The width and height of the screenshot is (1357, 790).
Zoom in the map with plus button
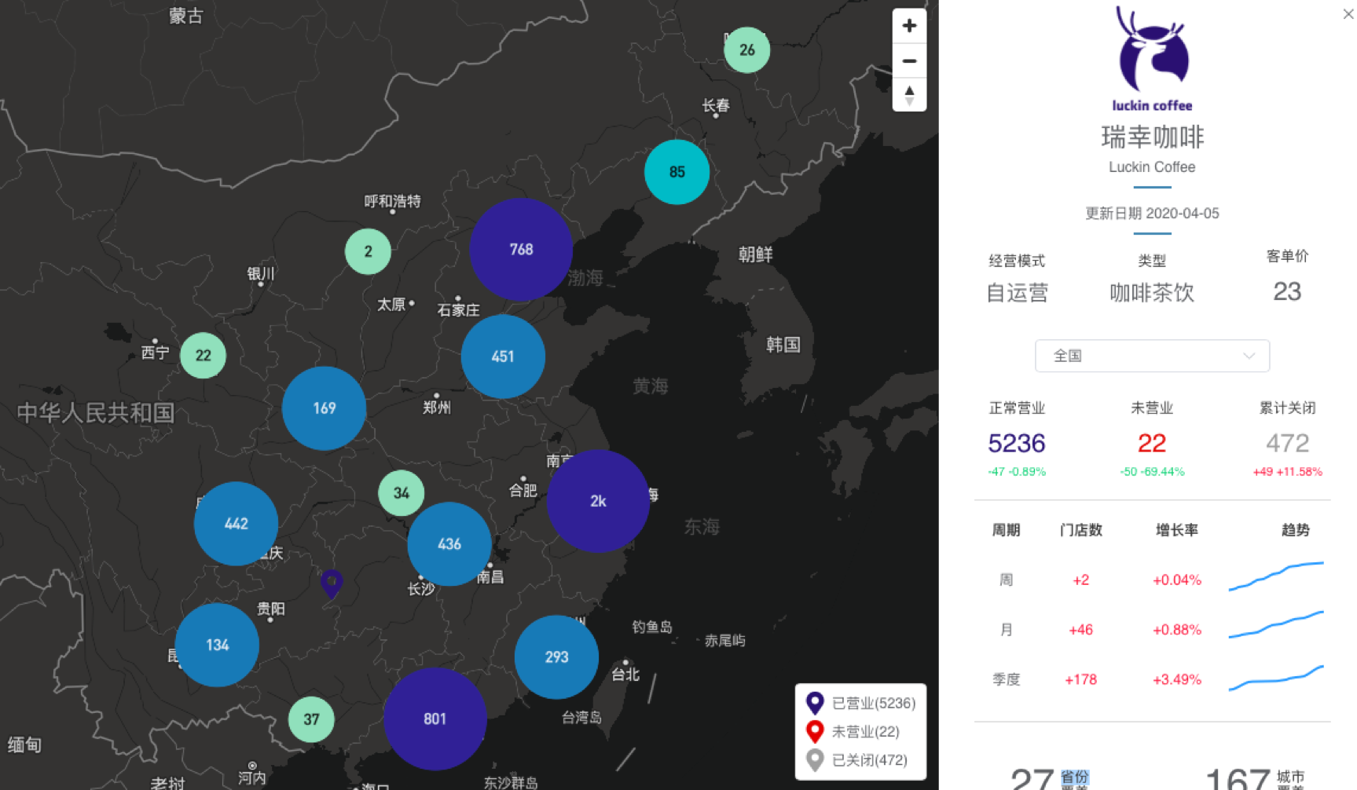click(x=909, y=26)
